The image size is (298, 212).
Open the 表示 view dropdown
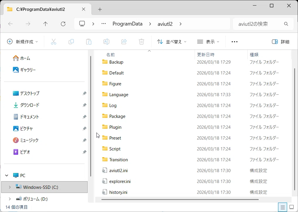[208, 42]
